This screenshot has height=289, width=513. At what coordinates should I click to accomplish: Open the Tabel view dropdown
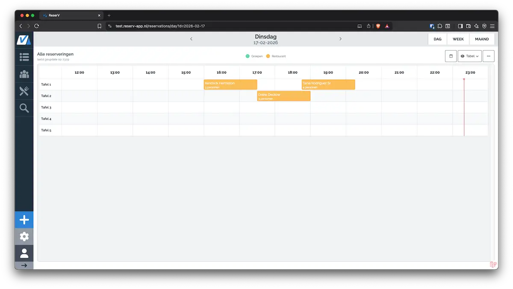point(469,56)
